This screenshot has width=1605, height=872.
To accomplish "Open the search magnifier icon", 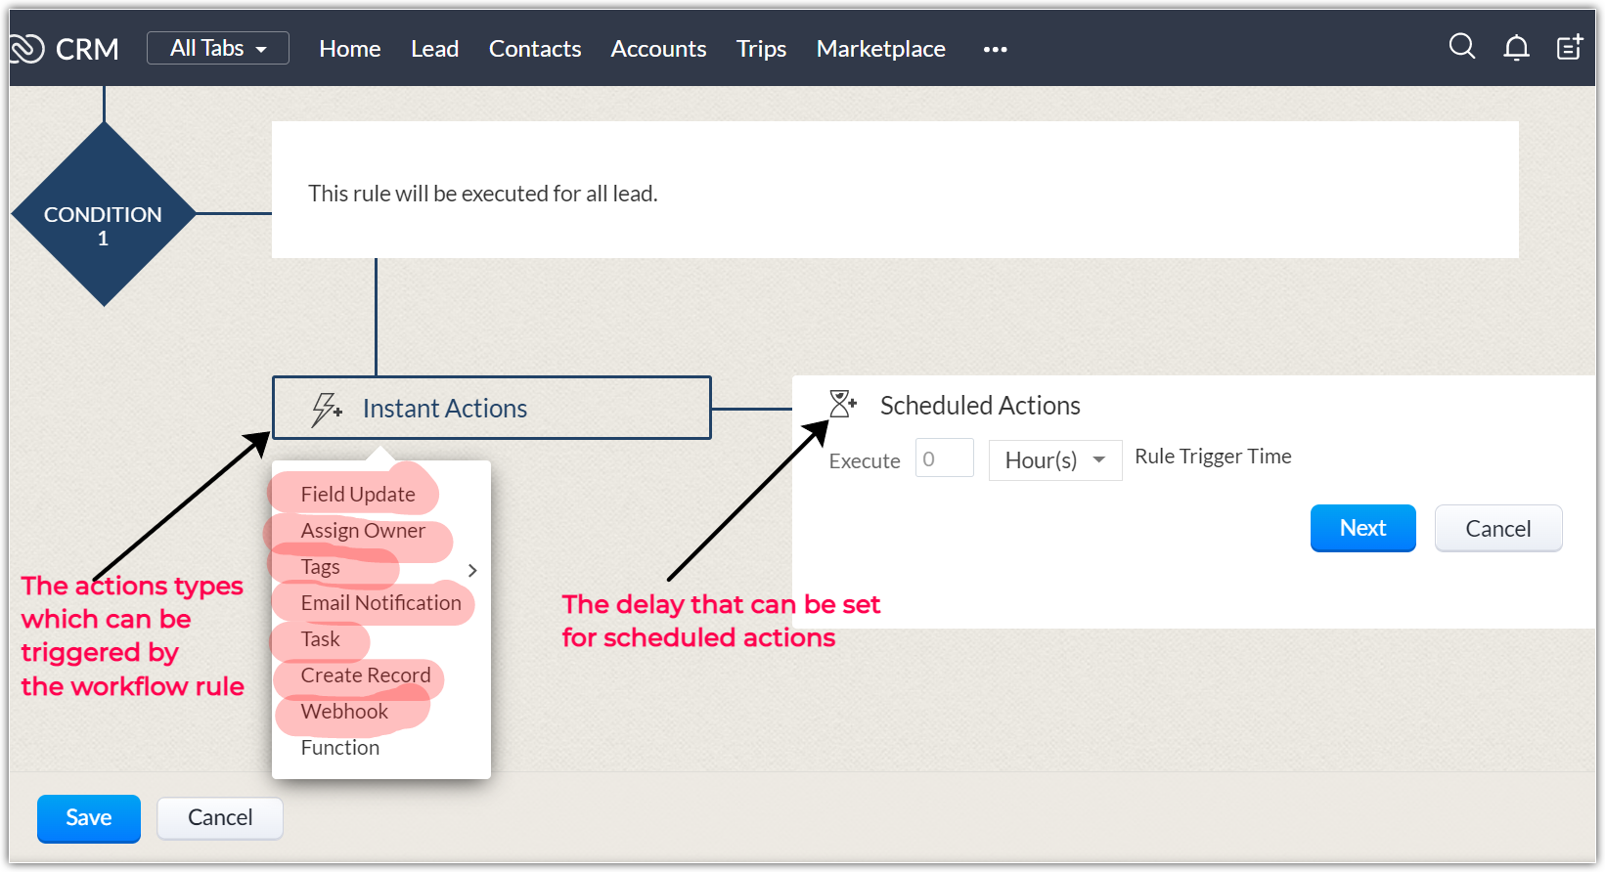I will 1461,47.
